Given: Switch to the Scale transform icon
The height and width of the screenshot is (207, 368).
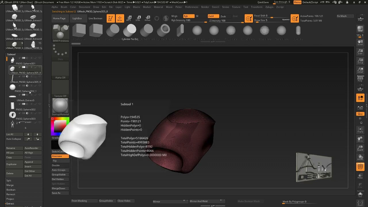Looking at the screenshot, I should tap(139, 18).
